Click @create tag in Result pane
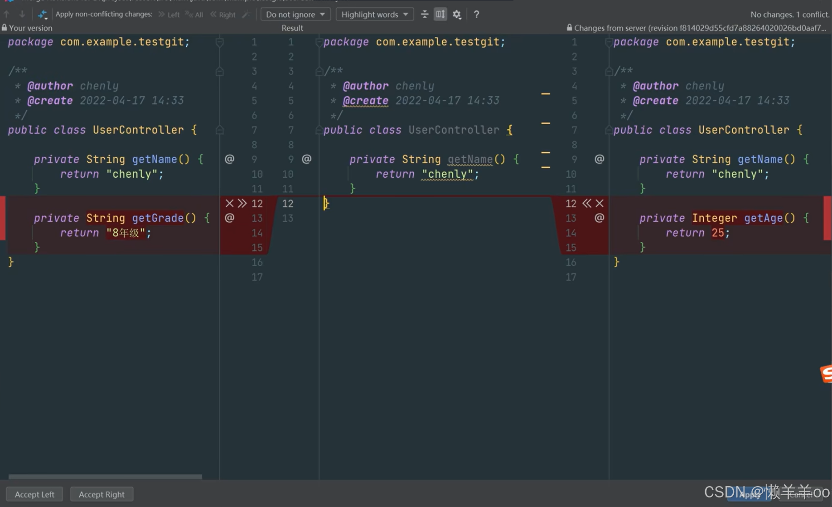 click(365, 101)
